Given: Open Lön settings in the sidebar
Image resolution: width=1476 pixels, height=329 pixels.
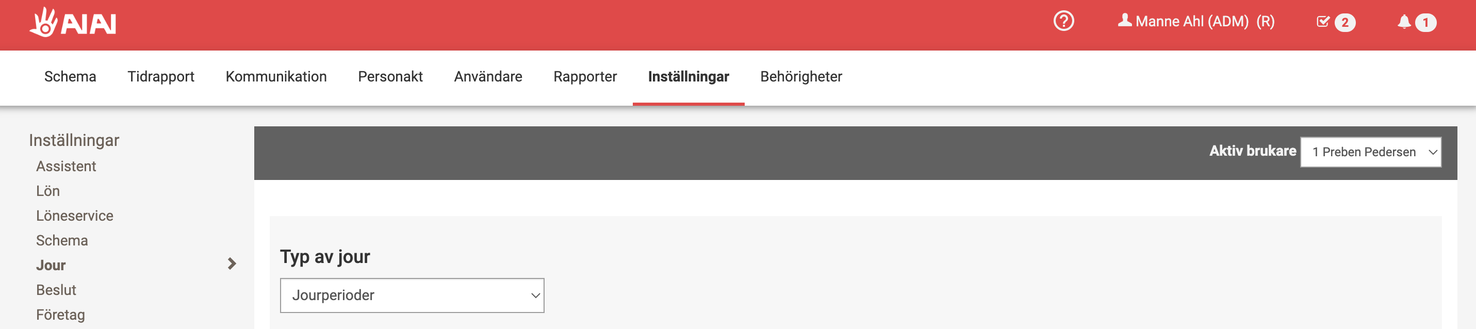Looking at the screenshot, I should click(x=47, y=191).
